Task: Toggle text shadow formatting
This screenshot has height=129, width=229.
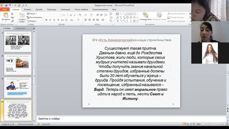Action: point(58,20)
